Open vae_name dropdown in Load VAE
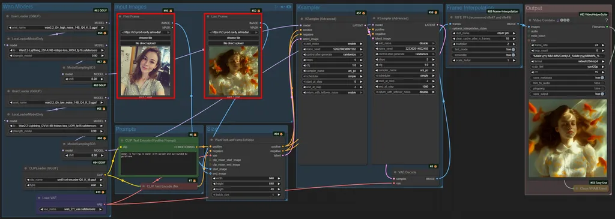The width and height of the screenshot is (615, 219). pyautogui.click(x=72, y=209)
